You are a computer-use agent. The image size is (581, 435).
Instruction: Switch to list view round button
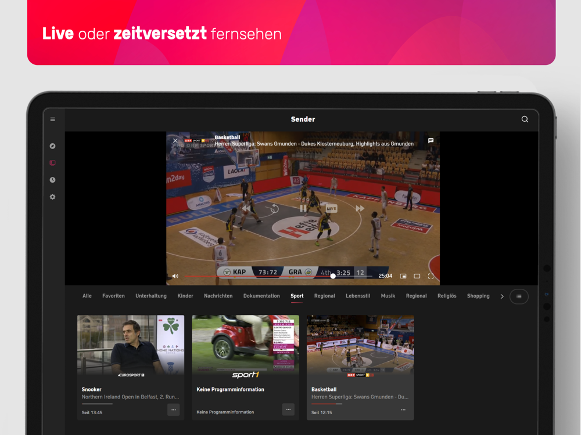click(519, 296)
